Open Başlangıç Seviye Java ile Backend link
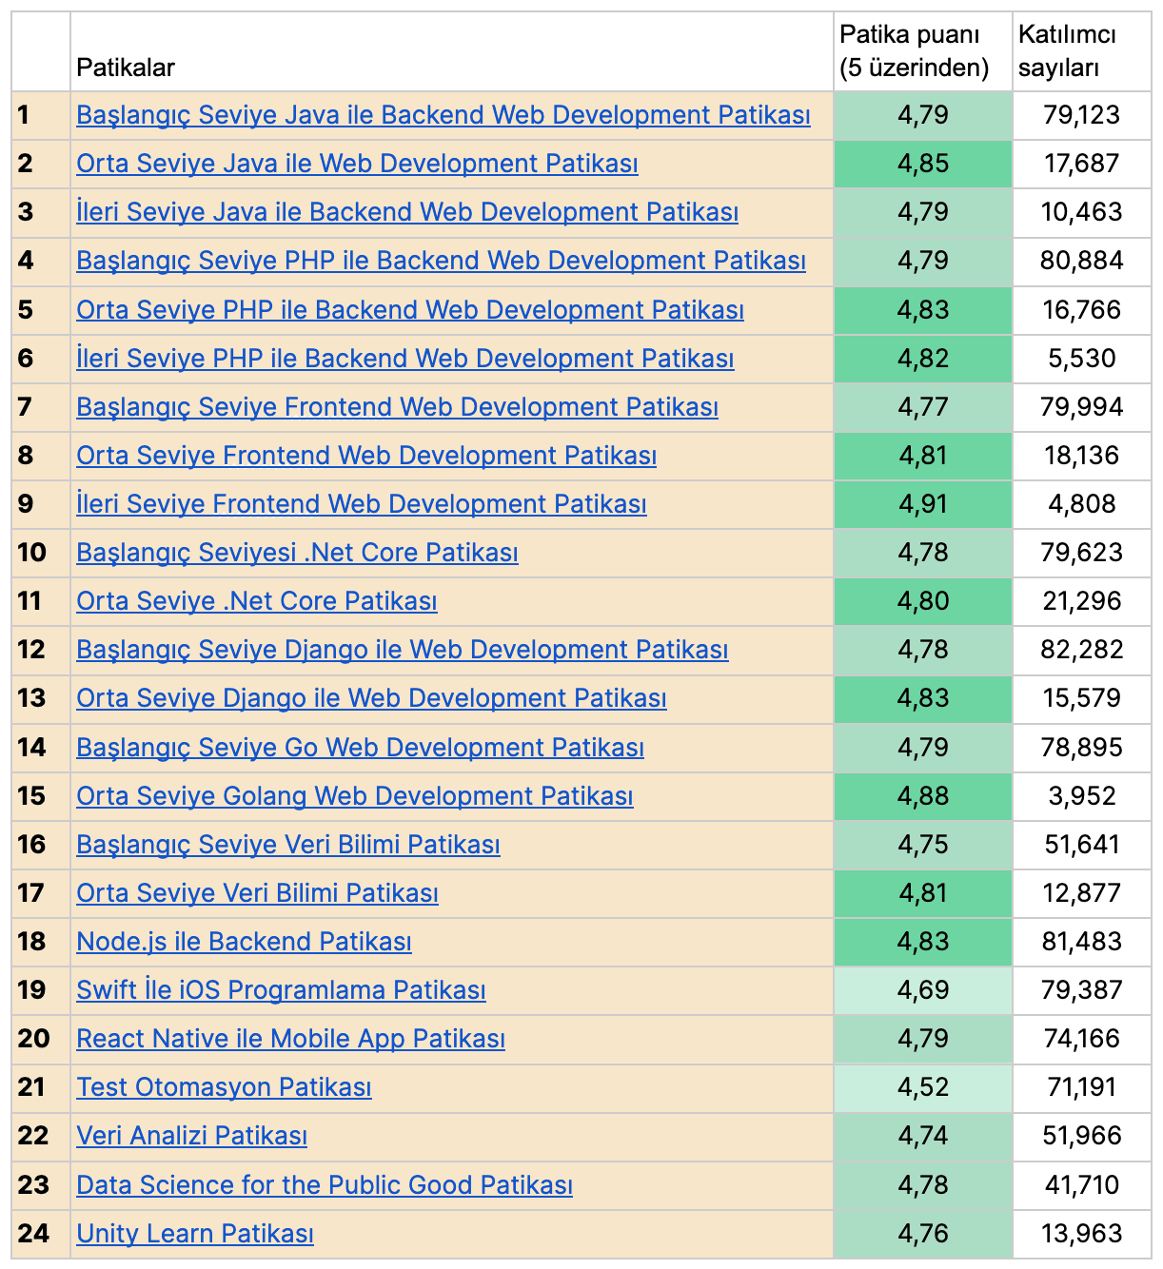The image size is (1163, 1269). tap(443, 115)
